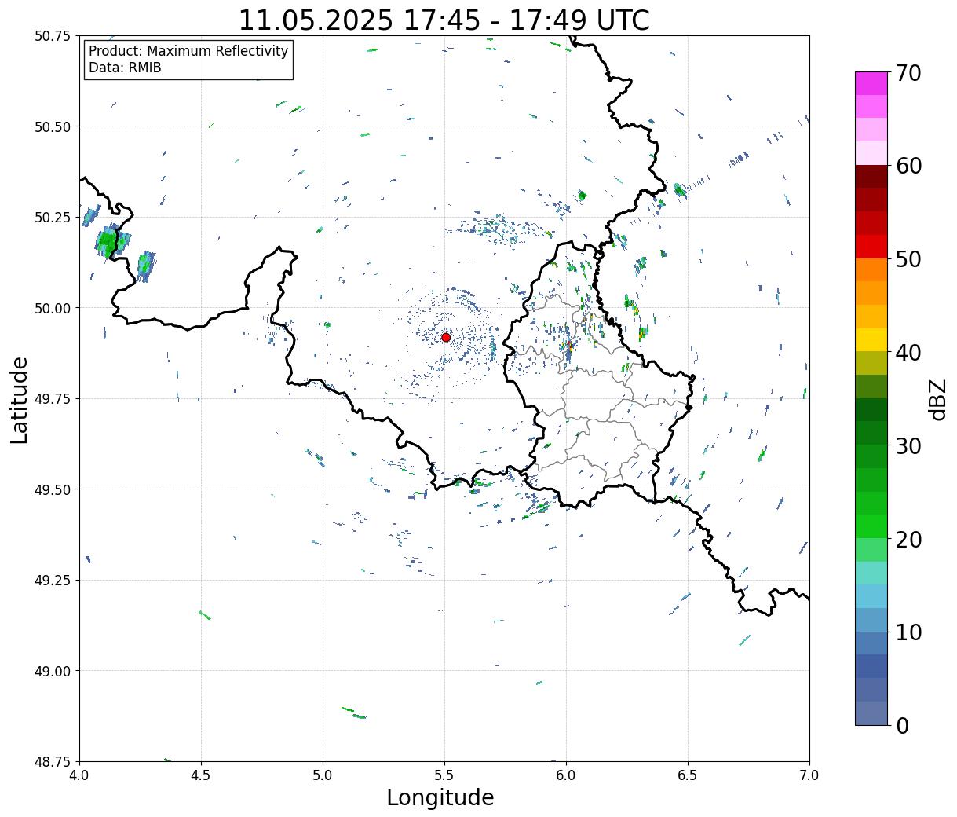Click the 49.50 latitude tick label
The width and height of the screenshot is (957, 817).
click(53, 489)
